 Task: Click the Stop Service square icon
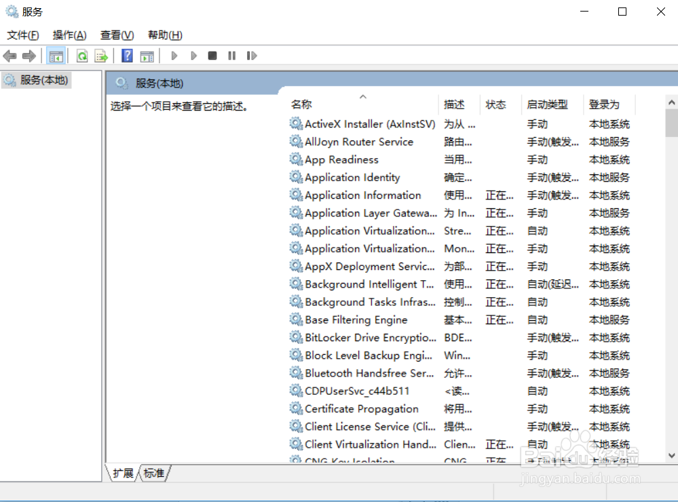click(x=212, y=56)
